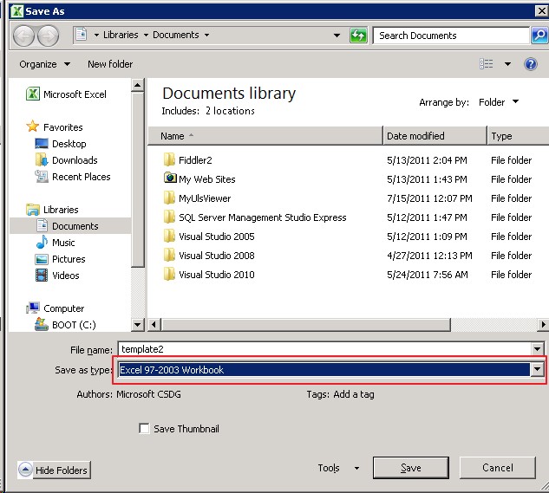The image size is (549, 493).
Task: Click the search magnifier icon
Action: [539, 36]
